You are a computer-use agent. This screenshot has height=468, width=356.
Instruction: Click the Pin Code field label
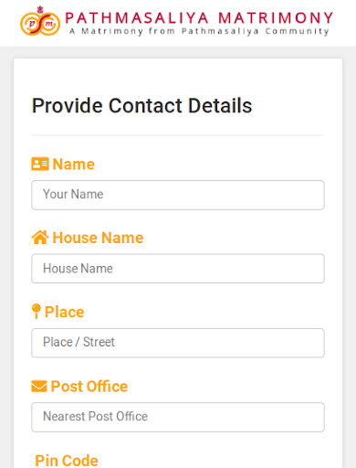[x=67, y=461]
